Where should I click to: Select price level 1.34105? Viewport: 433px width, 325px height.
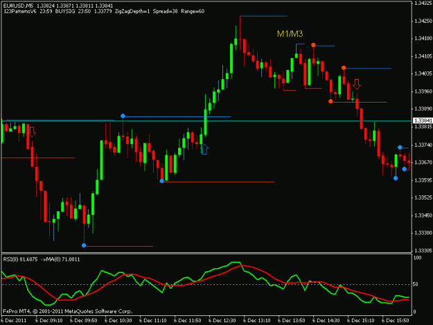[423, 56]
